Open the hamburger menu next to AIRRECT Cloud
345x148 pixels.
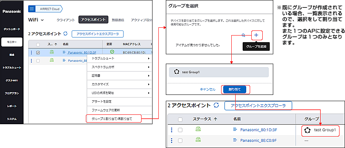[32, 9]
